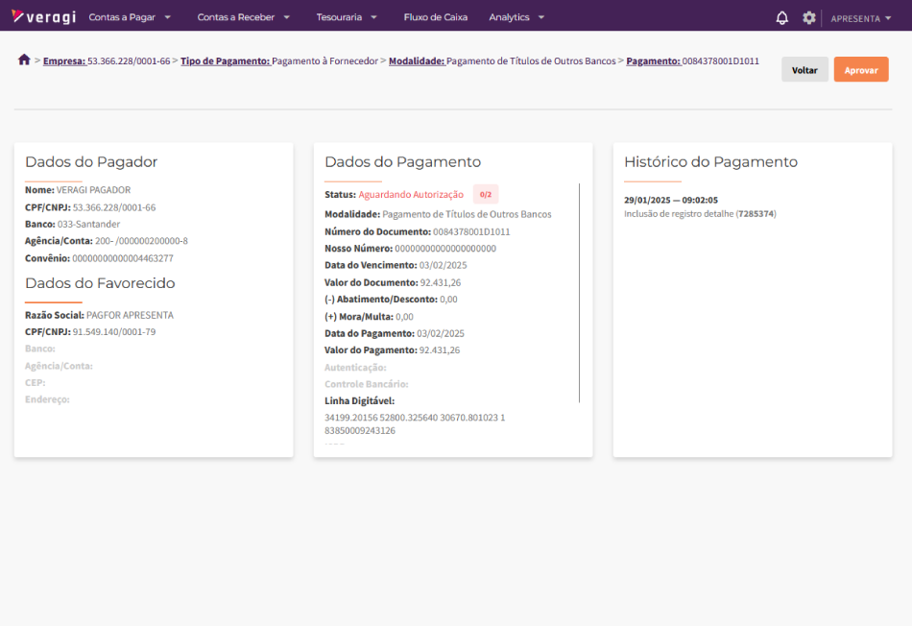This screenshot has width=912, height=626.
Task: Open settings via the gear icon
Action: pyautogui.click(x=808, y=17)
